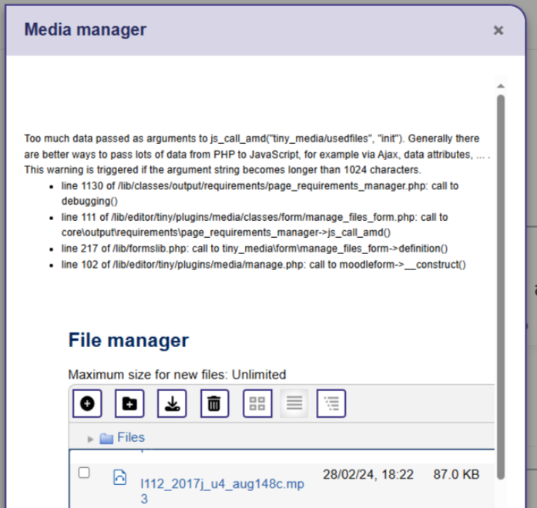Create a new folder in File manager
The height and width of the screenshot is (508, 537).
click(x=129, y=403)
